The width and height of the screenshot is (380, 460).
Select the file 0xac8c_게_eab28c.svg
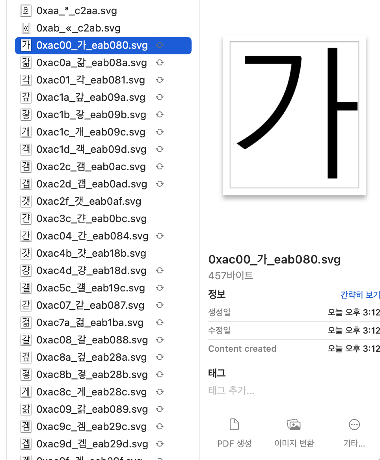point(92,392)
